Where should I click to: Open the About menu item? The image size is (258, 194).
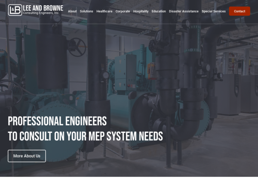tap(72, 11)
